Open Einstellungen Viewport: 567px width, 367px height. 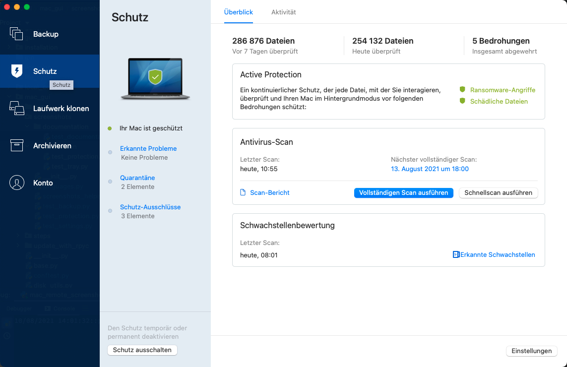coord(532,351)
